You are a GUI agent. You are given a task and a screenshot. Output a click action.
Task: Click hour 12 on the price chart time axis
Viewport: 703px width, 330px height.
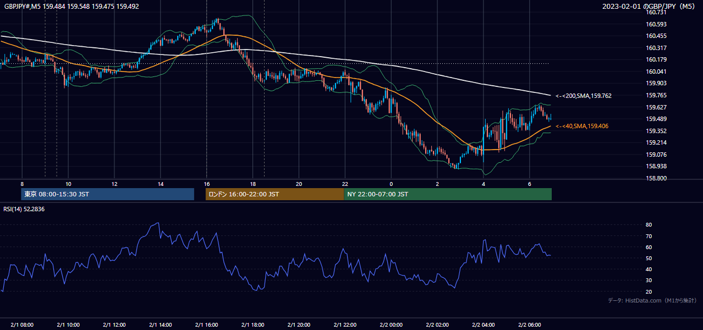click(x=114, y=184)
